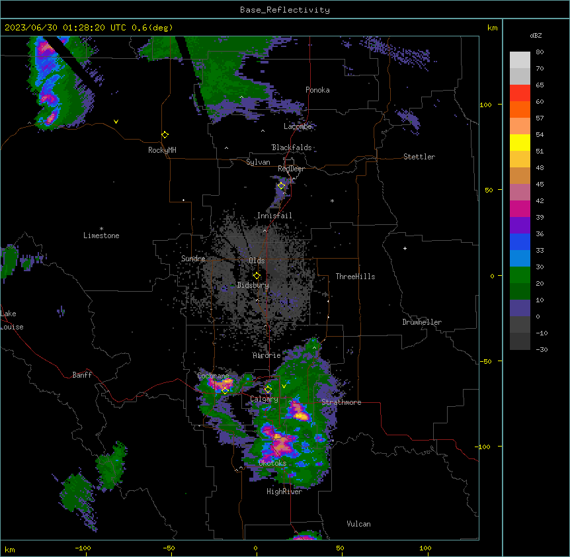
Task: Click the yellow diamond marker above RockyMH
Action: tap(165, 135)
